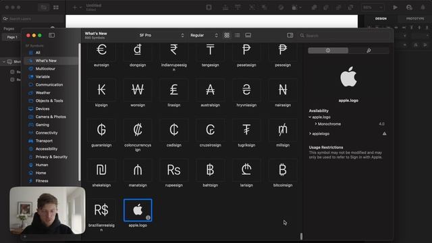Open the Communication category
The height and width of the screenshot is (243, 432).
click(x=51, y=84)
